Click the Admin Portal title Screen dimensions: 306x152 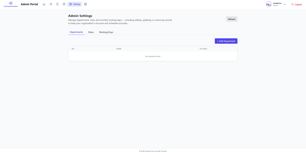pyautogui.click(x=29, y=4)
